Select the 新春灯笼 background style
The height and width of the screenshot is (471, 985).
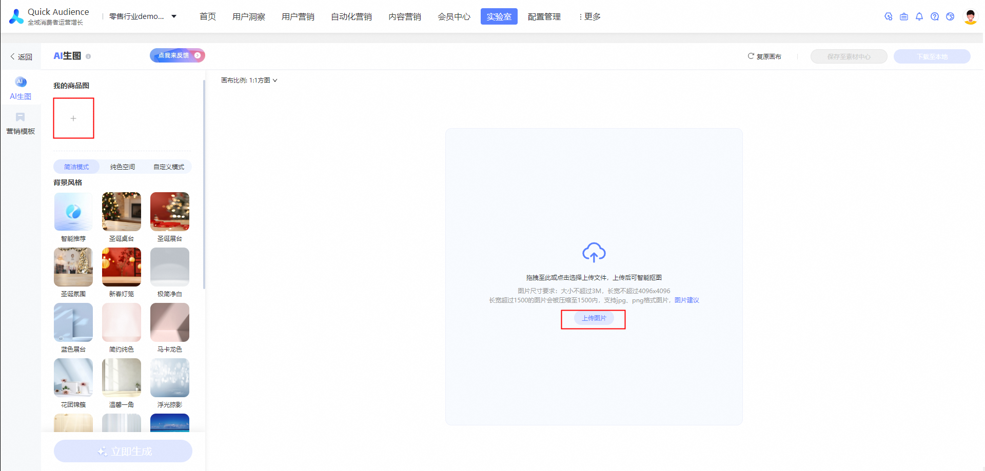click(x=122, y=267)
